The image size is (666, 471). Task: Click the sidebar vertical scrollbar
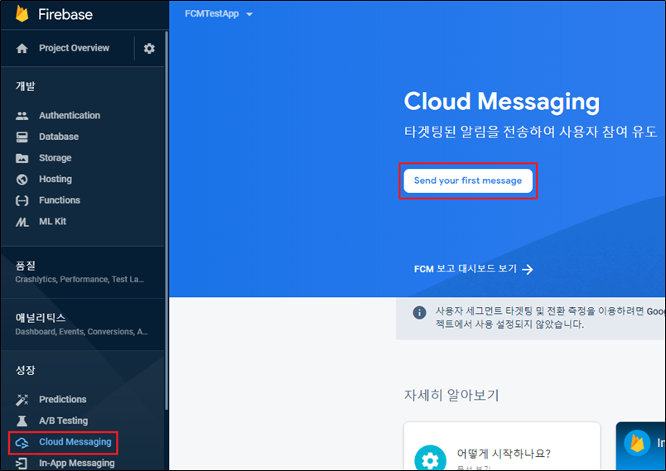[x=166, y=221]
